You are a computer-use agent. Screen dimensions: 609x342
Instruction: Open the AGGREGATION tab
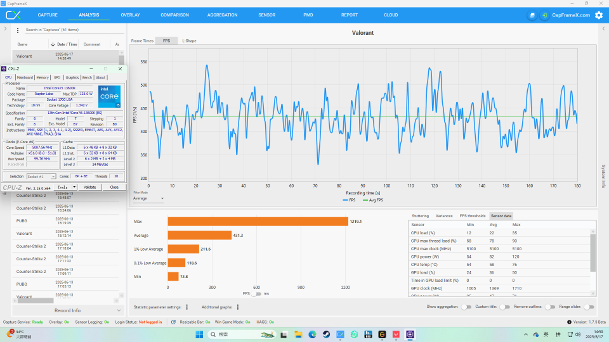pos(222,15)
